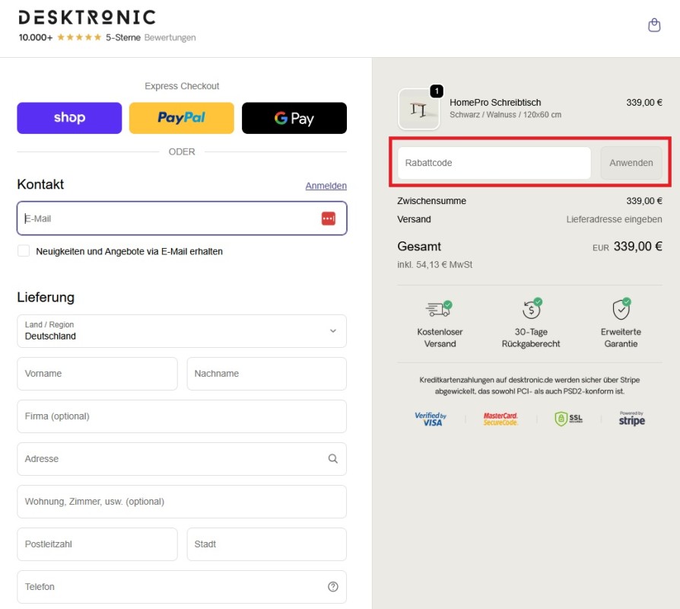The image size is (680, 609).
Task: Pay with Shop Pay express button
Action: [69, 118]
